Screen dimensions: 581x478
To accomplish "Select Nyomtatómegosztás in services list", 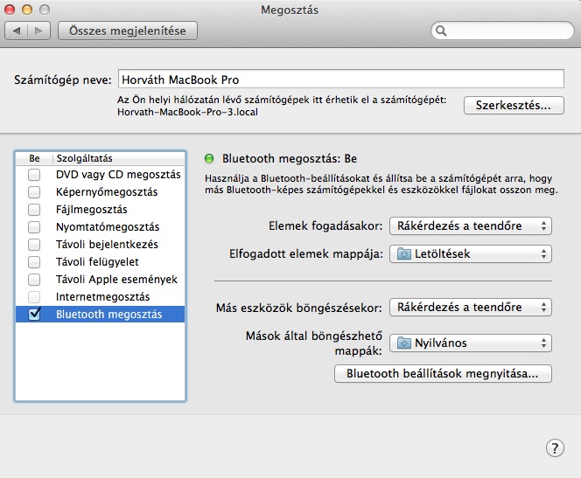I will tap(100, 227).
